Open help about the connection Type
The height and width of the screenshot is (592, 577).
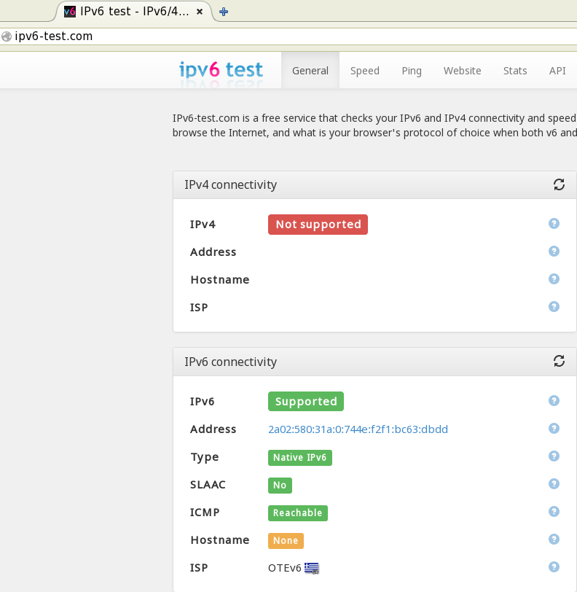pos(554,456)
